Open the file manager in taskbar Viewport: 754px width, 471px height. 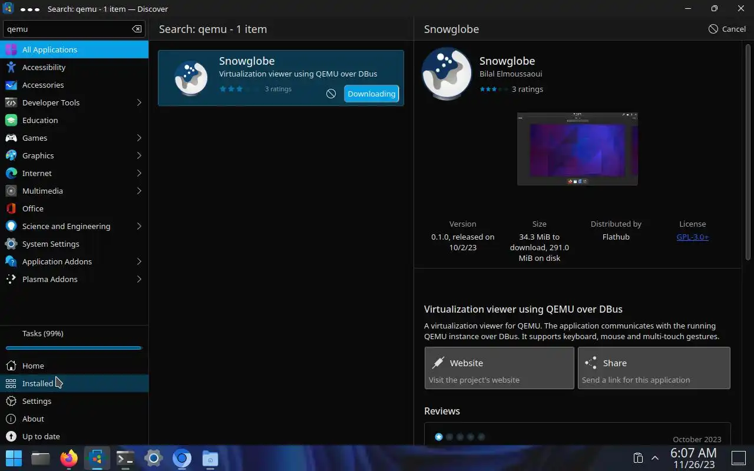[41, 458]
